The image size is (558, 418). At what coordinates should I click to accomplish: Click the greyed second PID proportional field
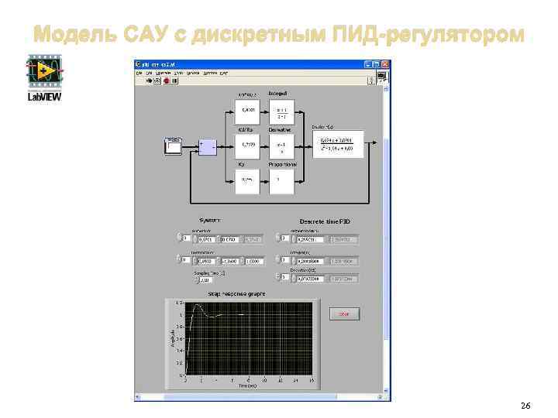[x=343, y=239]
